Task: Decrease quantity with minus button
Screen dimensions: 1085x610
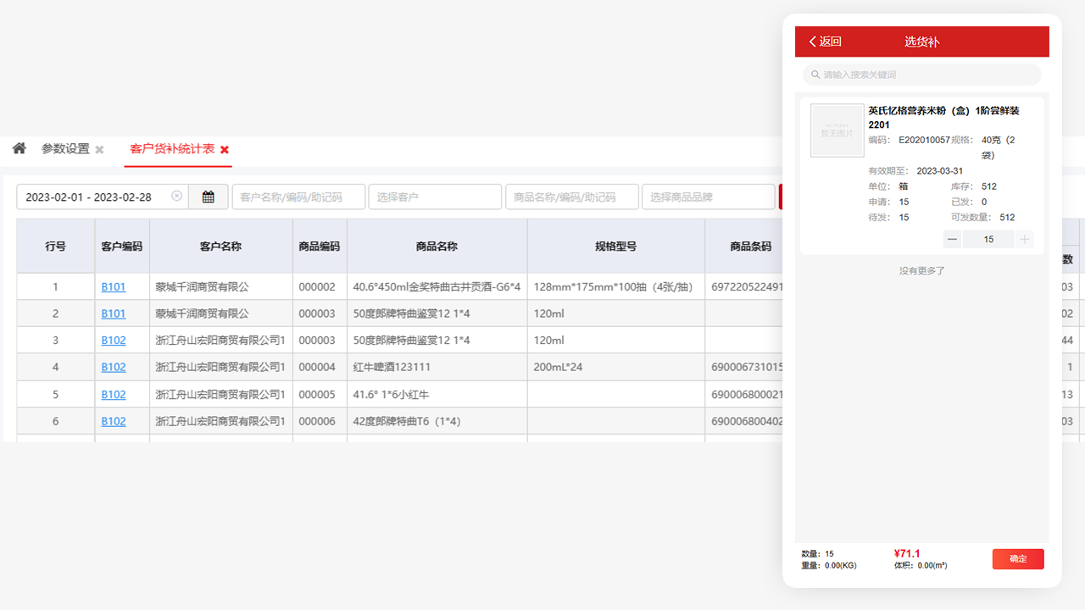Action: coord(953,240)
